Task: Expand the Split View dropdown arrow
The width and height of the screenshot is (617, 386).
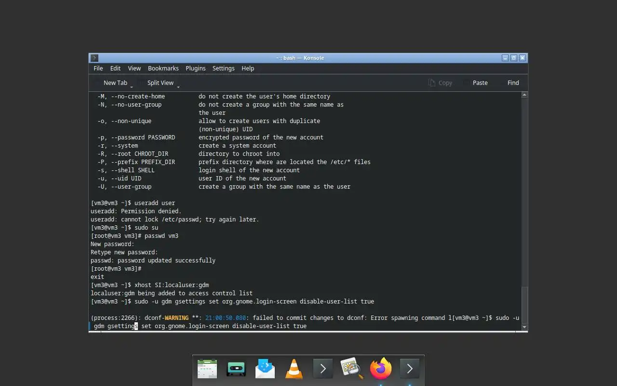Action: [x=178, y=86]
